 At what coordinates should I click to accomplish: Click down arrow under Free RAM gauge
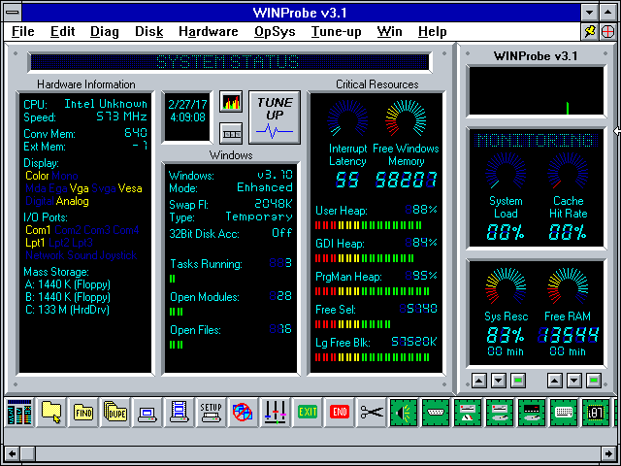pyautogui.click(x=574, y=381)
